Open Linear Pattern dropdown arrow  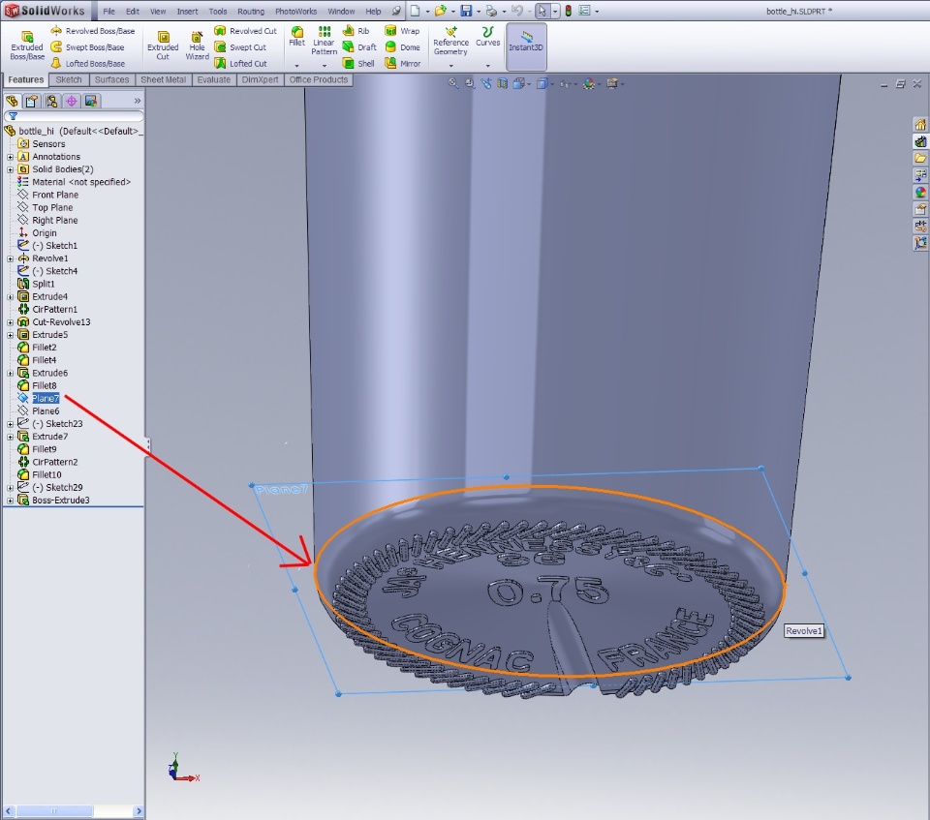[x=324, y=66]
